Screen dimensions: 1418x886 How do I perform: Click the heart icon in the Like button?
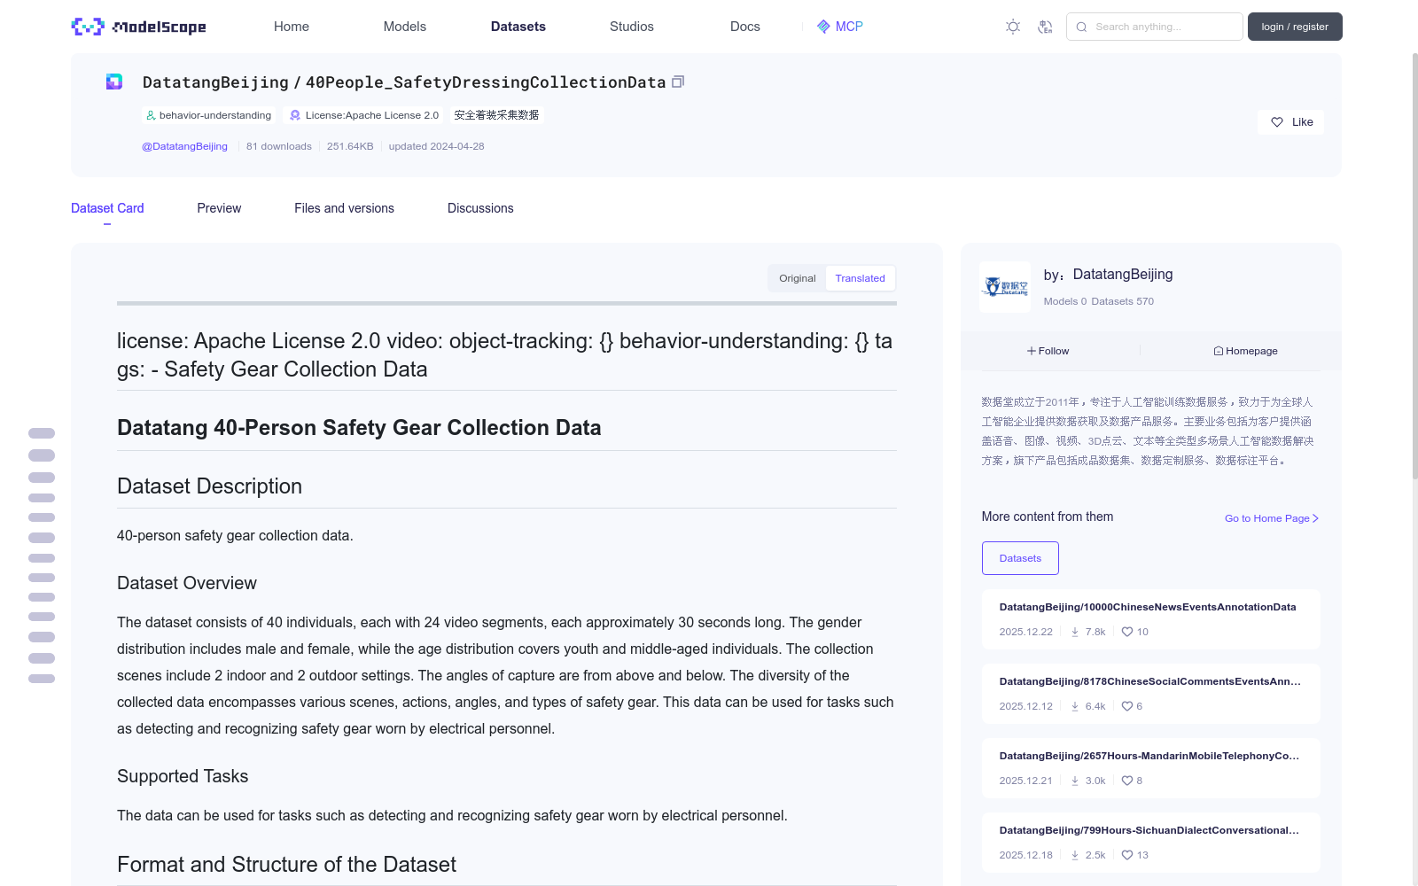click(x=1277, y=122)
